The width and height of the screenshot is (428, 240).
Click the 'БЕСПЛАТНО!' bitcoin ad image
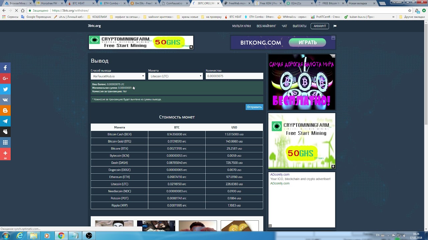(x=302, y=82)
